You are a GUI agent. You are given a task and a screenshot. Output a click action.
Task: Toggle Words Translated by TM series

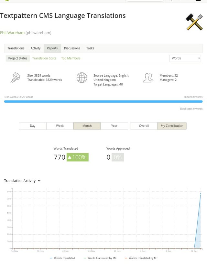[x=100, y=258]
